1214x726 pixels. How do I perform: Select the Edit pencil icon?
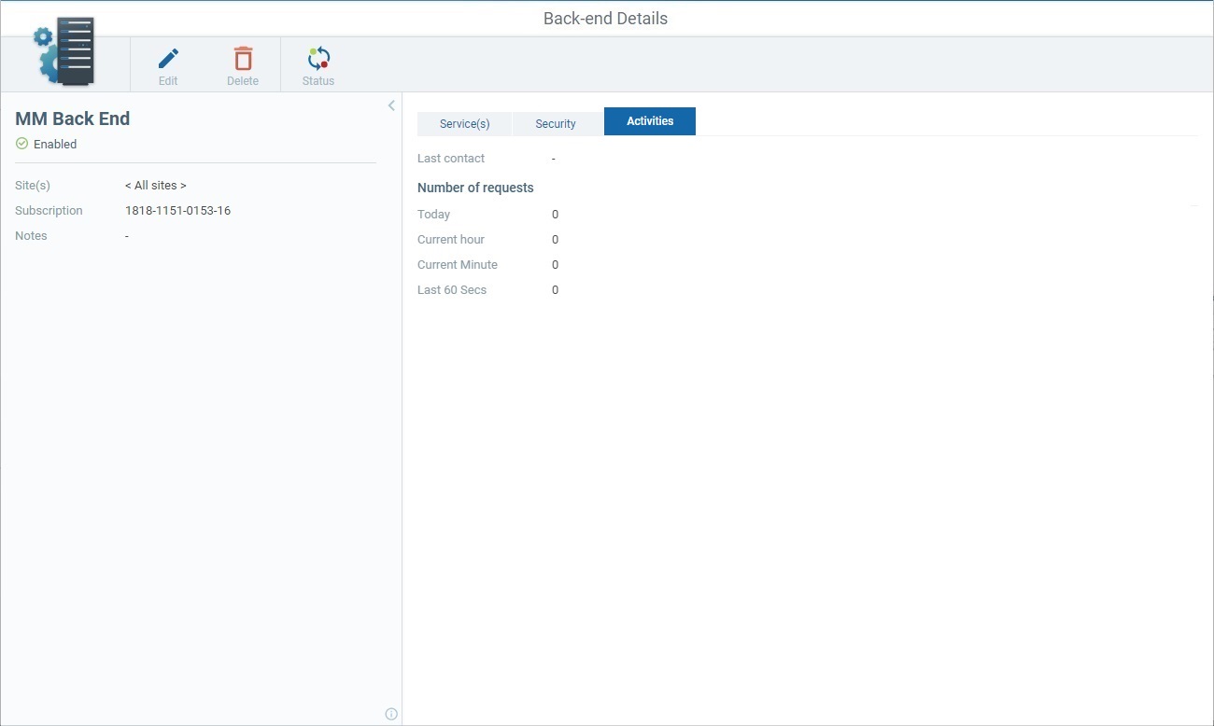point(168,58)
